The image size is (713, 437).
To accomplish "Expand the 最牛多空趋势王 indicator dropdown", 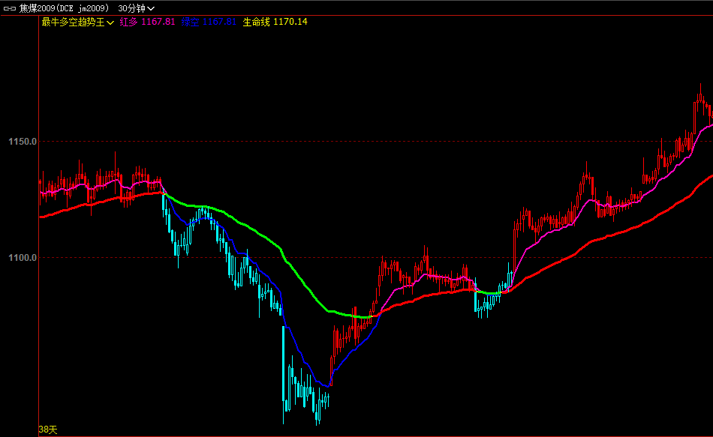I will point(110,22).
